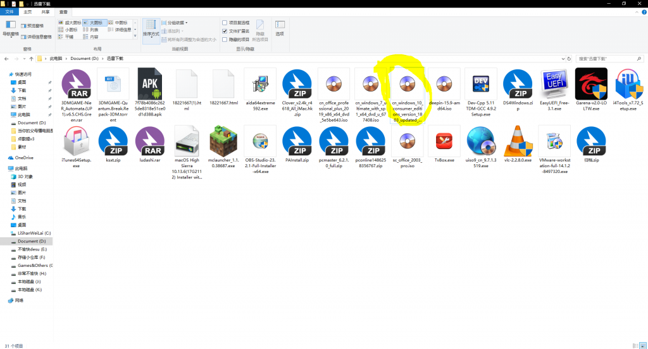Click the 查看 View tab
Viewport: 648px width, 349px height.
[x=63, y=12]
